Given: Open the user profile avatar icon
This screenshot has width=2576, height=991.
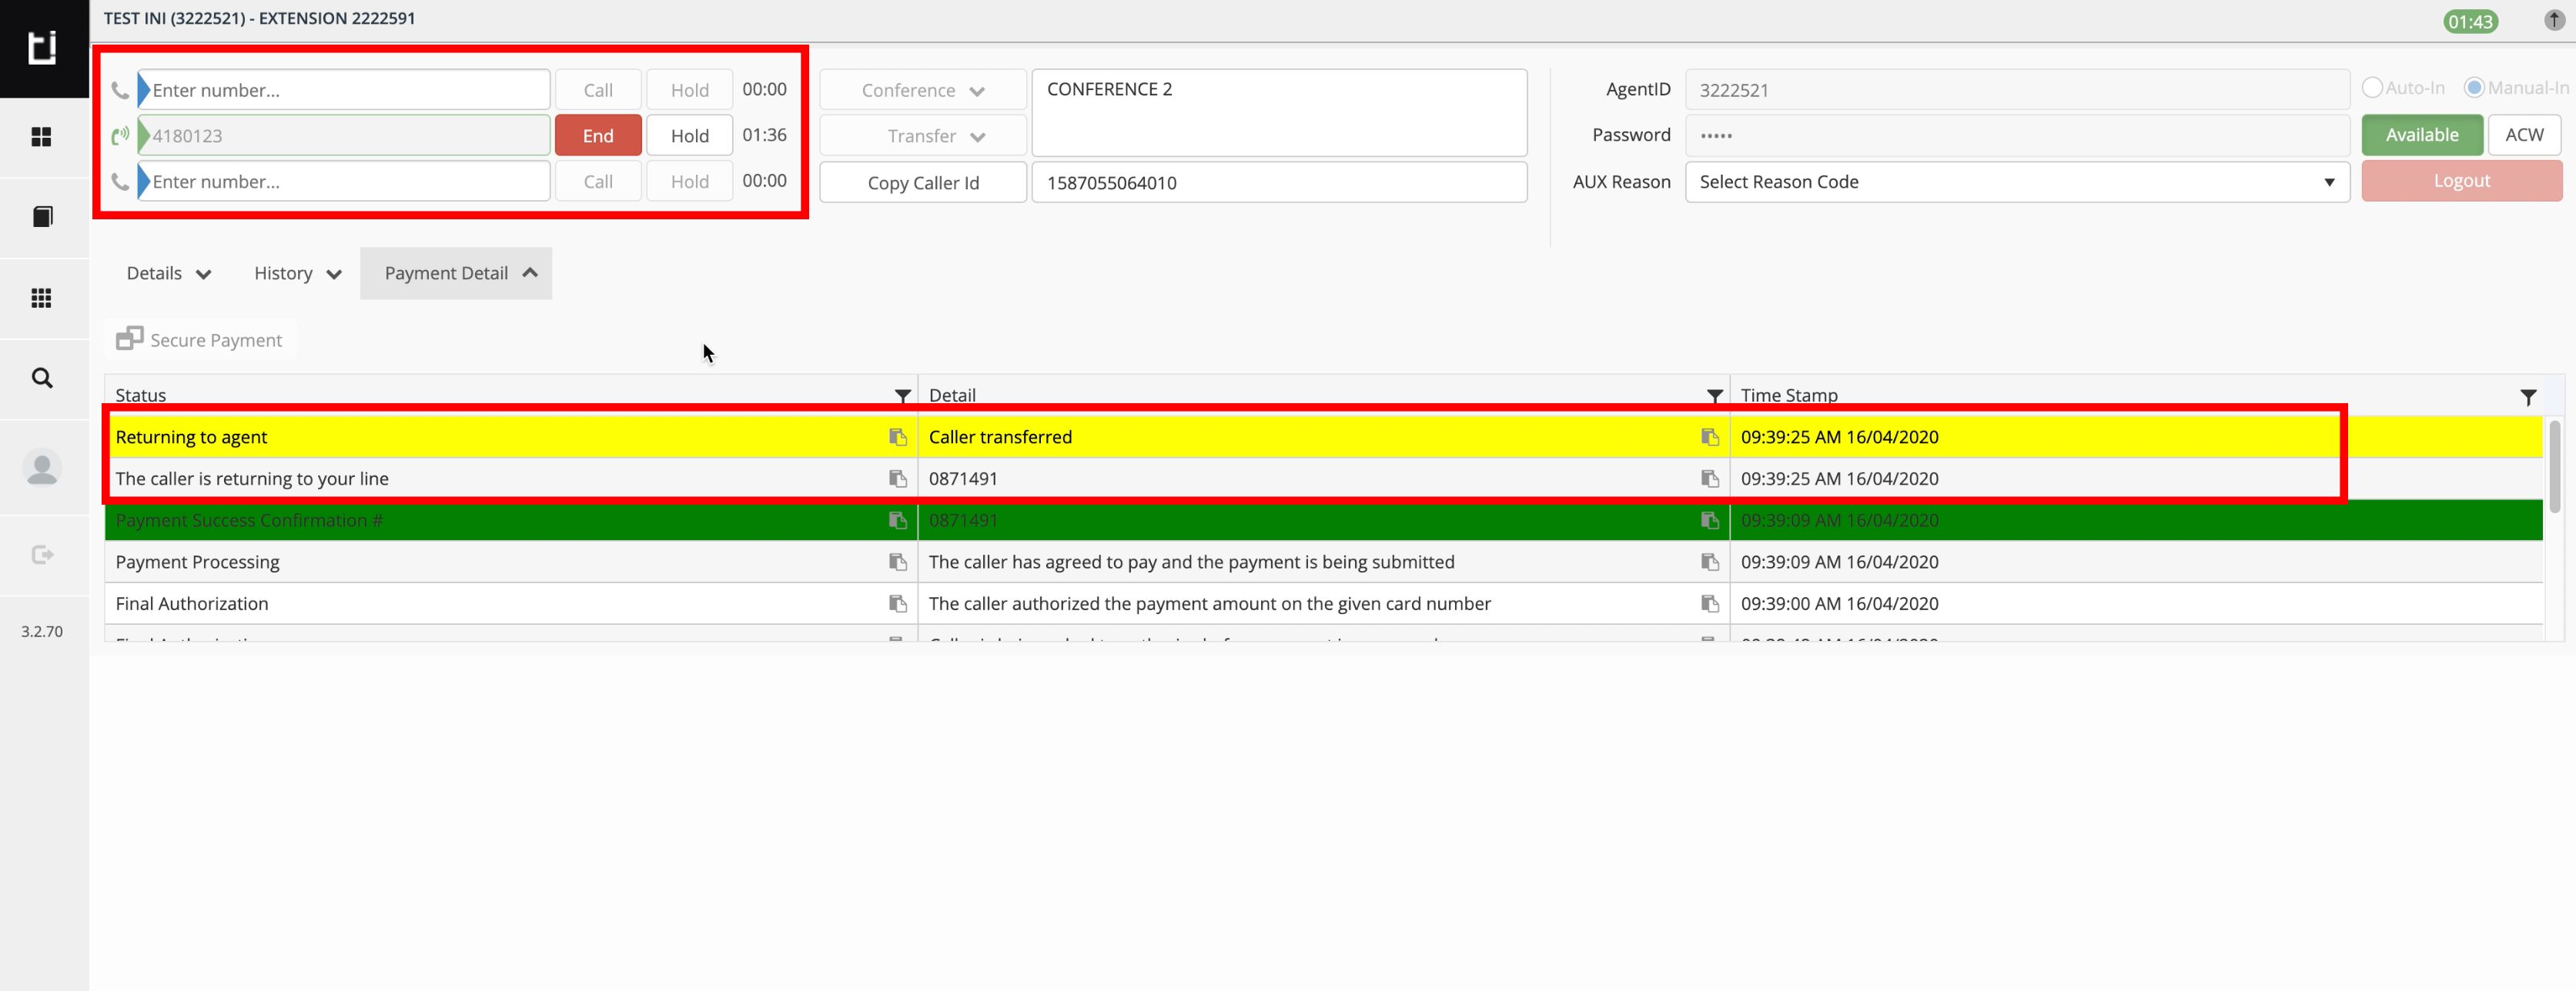Looking at the screenshot, I should point(42,468).
